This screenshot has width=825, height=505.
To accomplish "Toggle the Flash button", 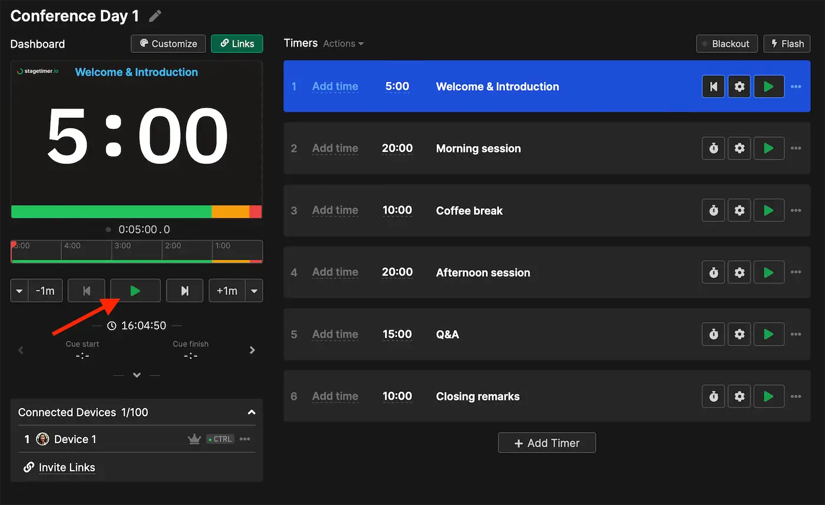I will pyautogui.click(x=787, y=44).
